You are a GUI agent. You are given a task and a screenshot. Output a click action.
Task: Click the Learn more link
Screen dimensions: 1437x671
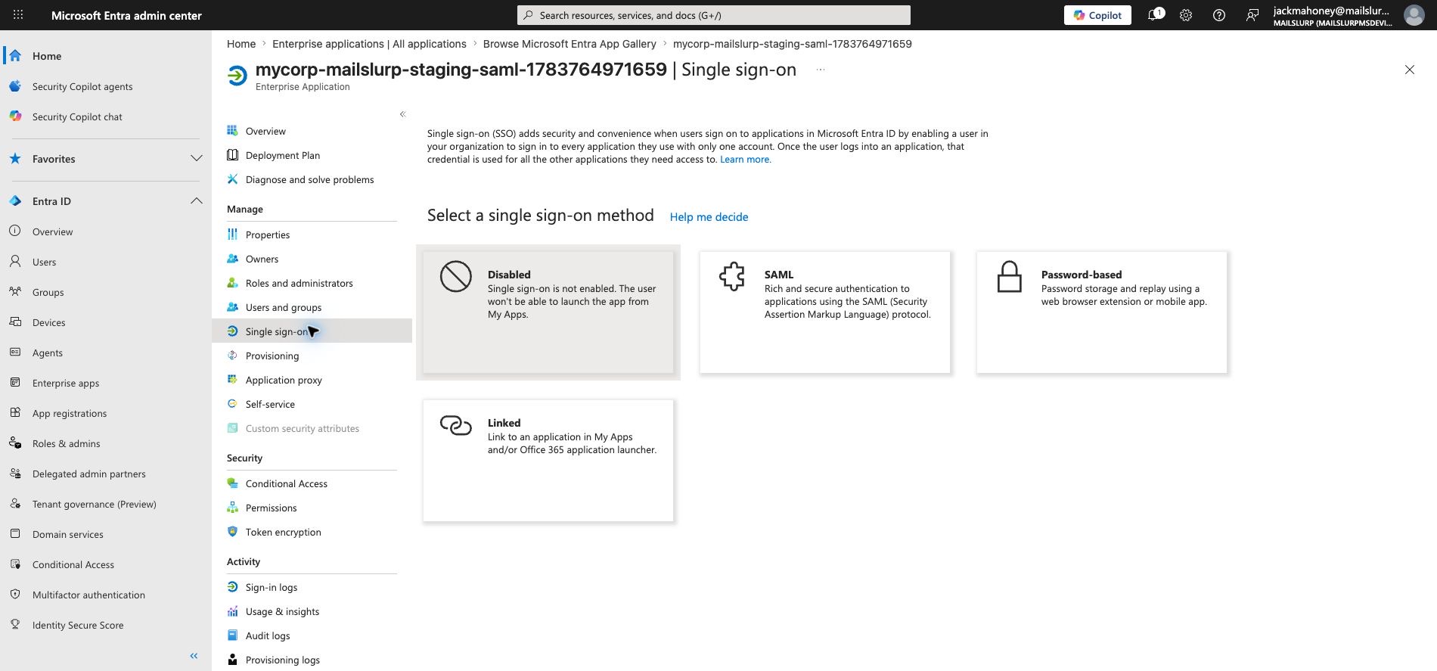[746, 160]
